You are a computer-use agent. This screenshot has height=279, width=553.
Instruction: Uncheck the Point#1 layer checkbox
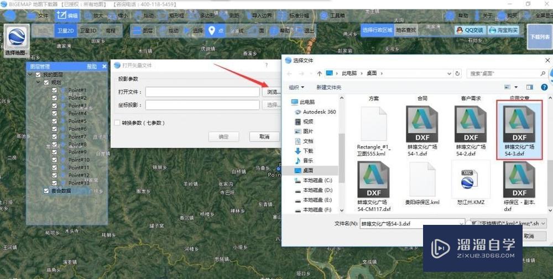tap(54, 90)
